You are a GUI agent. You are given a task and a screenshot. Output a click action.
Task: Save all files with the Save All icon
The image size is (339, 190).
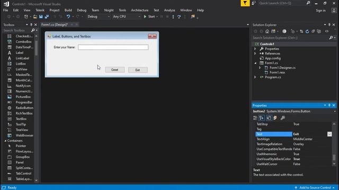pos(47,16)
